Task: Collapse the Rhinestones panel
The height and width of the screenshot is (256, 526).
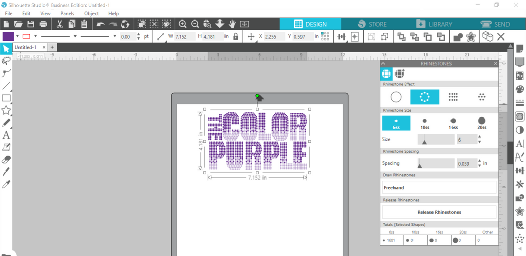Action: point(383,63)
